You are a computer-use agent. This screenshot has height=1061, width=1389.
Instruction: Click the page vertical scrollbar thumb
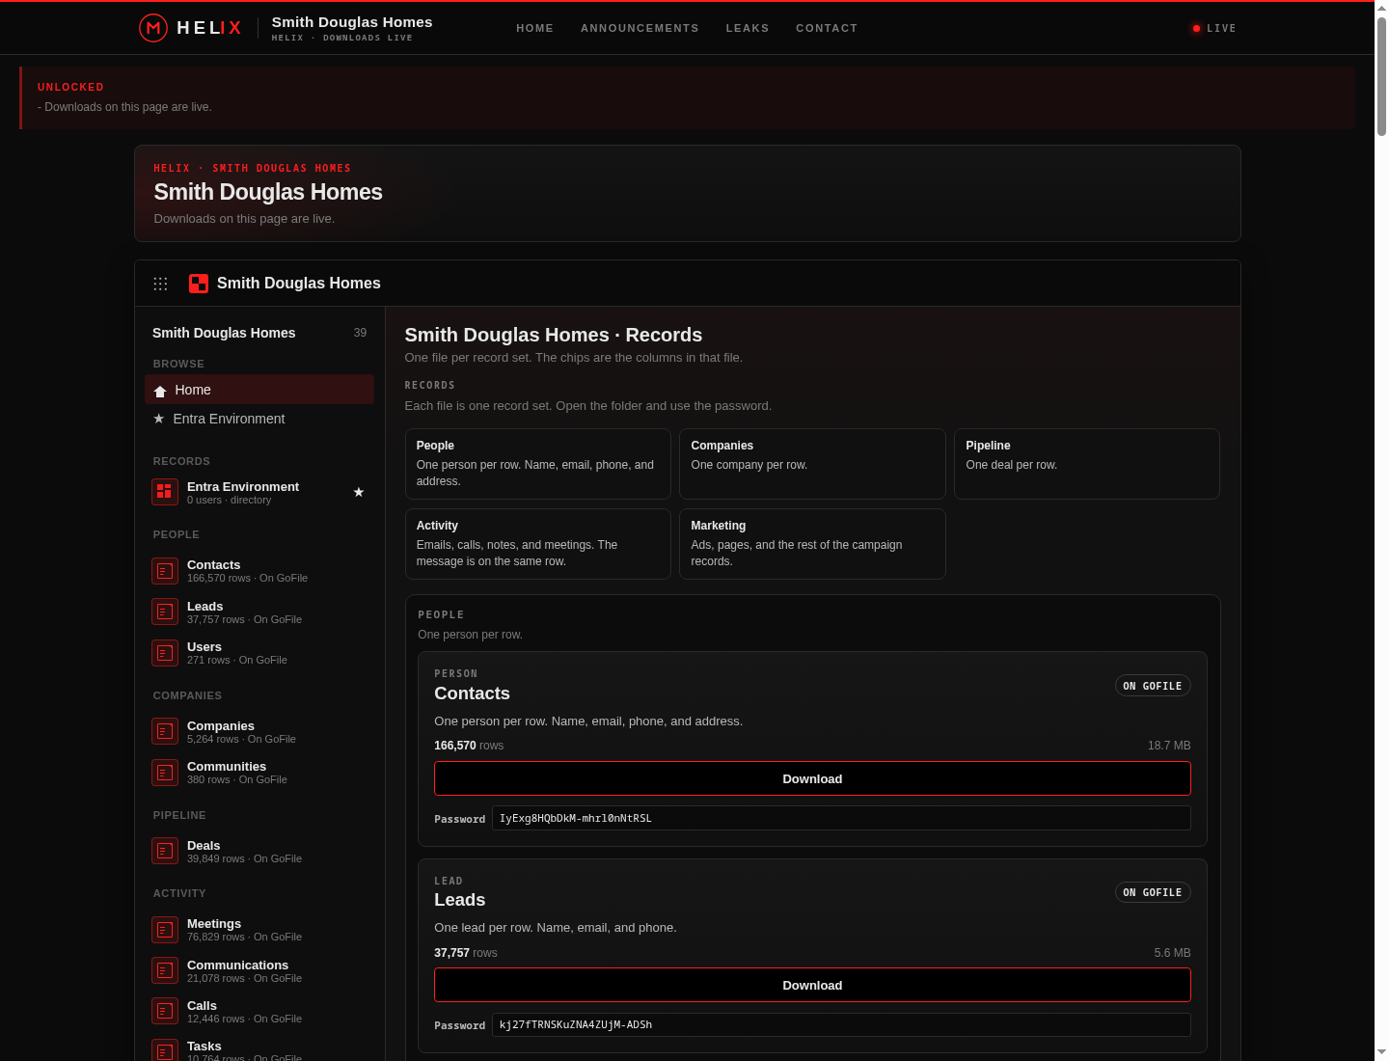click(x=1381, y=75)
